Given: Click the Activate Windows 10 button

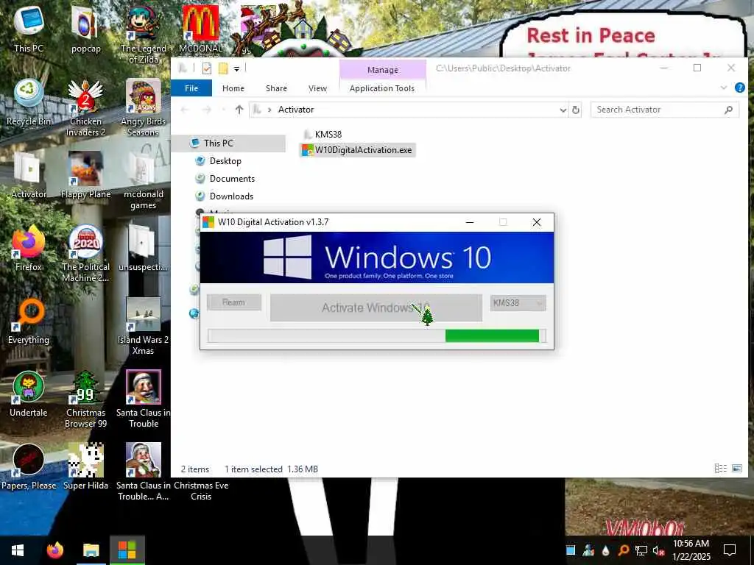Looking at the screenshot, I should coord(376,308).
